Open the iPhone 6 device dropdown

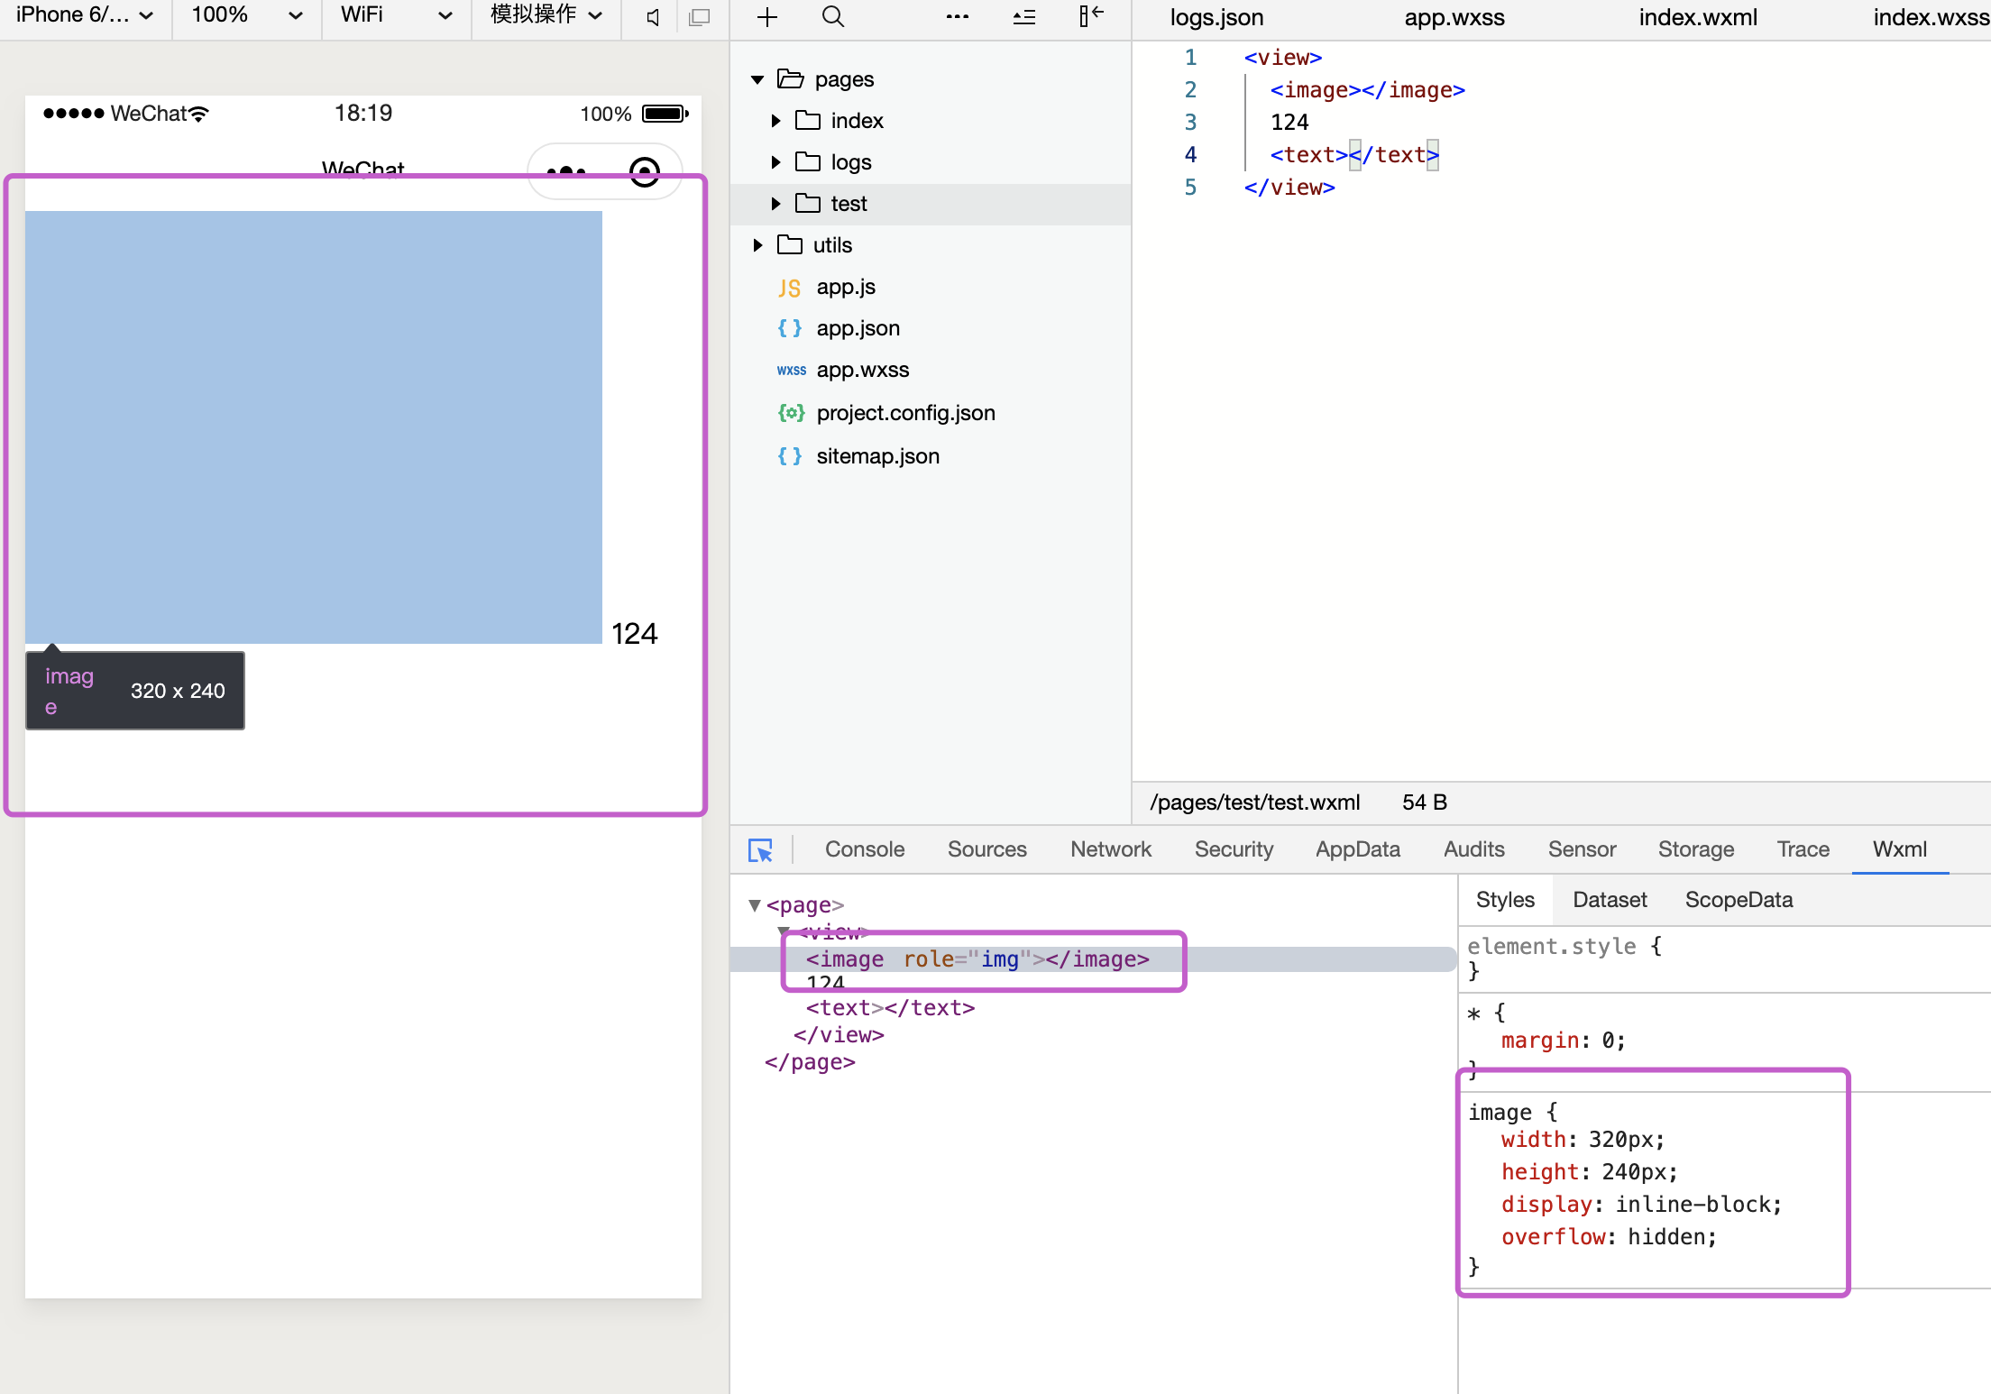(x=85, y=15)
